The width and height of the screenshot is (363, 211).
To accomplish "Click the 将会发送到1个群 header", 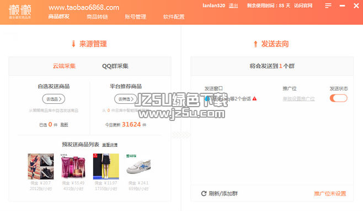I will (272, 66).
